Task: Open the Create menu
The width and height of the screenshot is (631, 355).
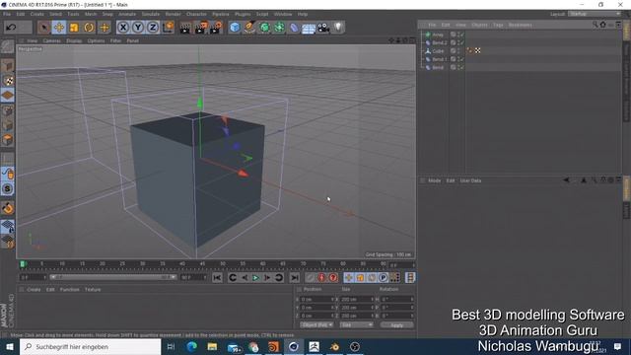Action: tap(37, 14)
